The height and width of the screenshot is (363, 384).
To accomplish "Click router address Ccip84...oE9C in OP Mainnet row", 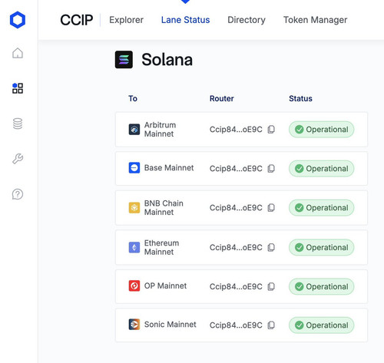I will (236, 286).
